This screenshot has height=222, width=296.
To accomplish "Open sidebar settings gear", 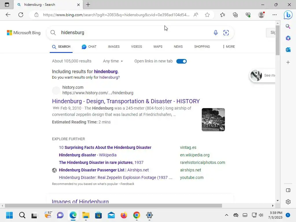I will coord(288,202).
